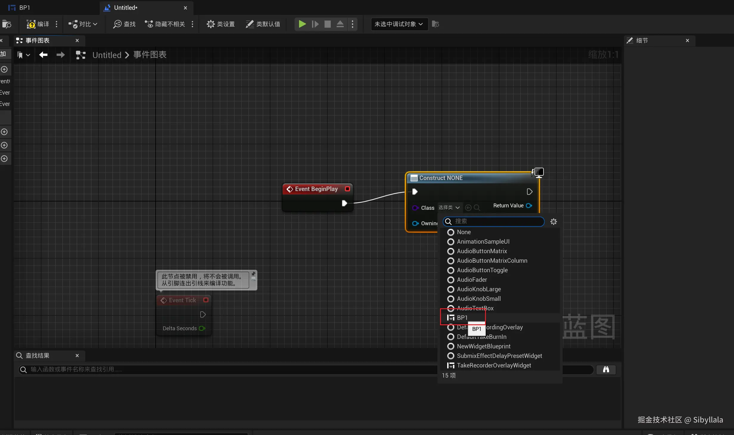
Task: Select the Details (细节) panel tab
Action: [x=642, y=40]
